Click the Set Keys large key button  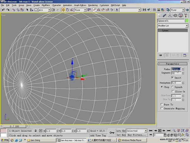112,133
